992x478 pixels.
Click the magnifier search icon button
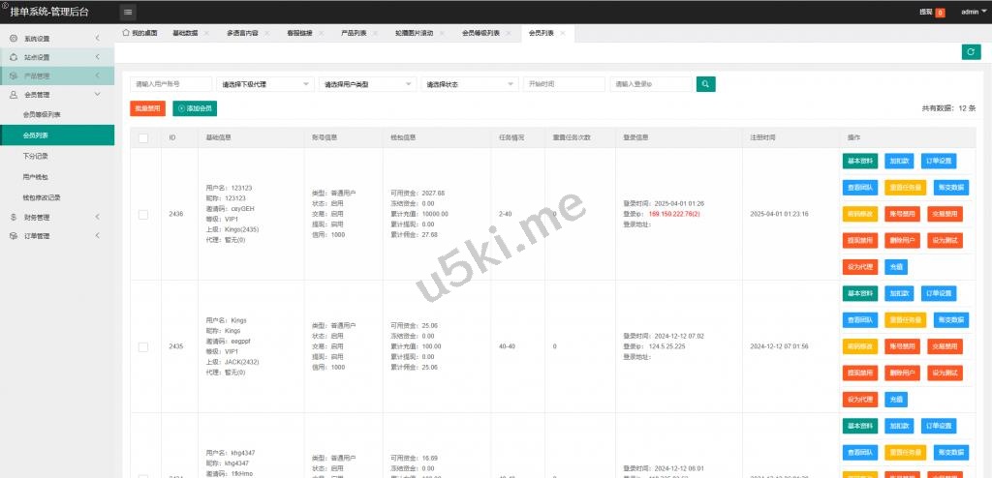click(705, 84)
